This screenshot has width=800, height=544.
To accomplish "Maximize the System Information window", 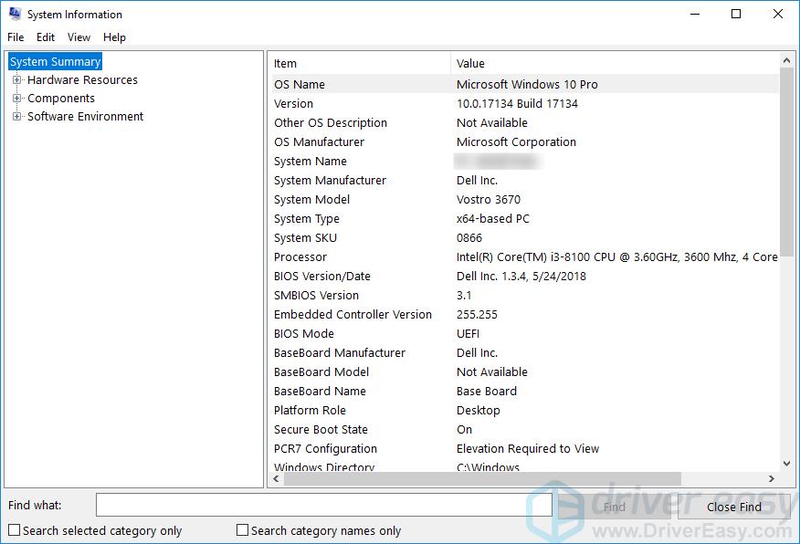I will (736, 14).
